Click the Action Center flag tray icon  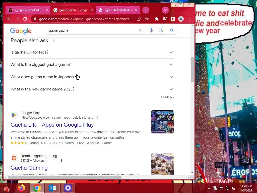[221, 188]
